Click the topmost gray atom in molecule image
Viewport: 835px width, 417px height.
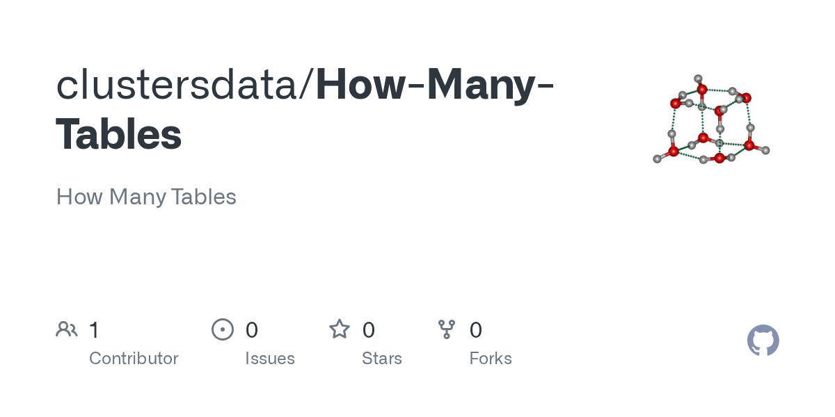click(698, 79)
